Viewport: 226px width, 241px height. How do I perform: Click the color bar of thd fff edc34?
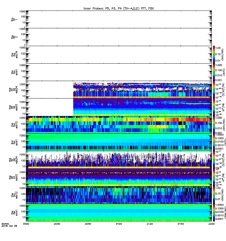click(214, 89)
